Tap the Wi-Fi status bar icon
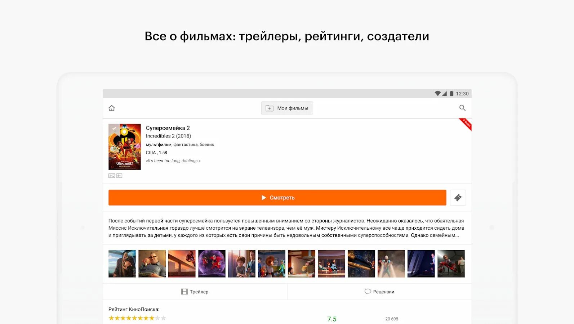The image size is (574, 324). (x=437, y=94)
